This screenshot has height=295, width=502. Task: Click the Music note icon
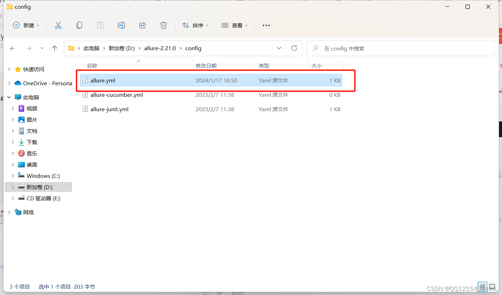click(x=21, y=153)
